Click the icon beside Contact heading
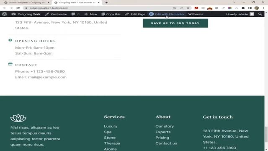 tap(10, 64)
